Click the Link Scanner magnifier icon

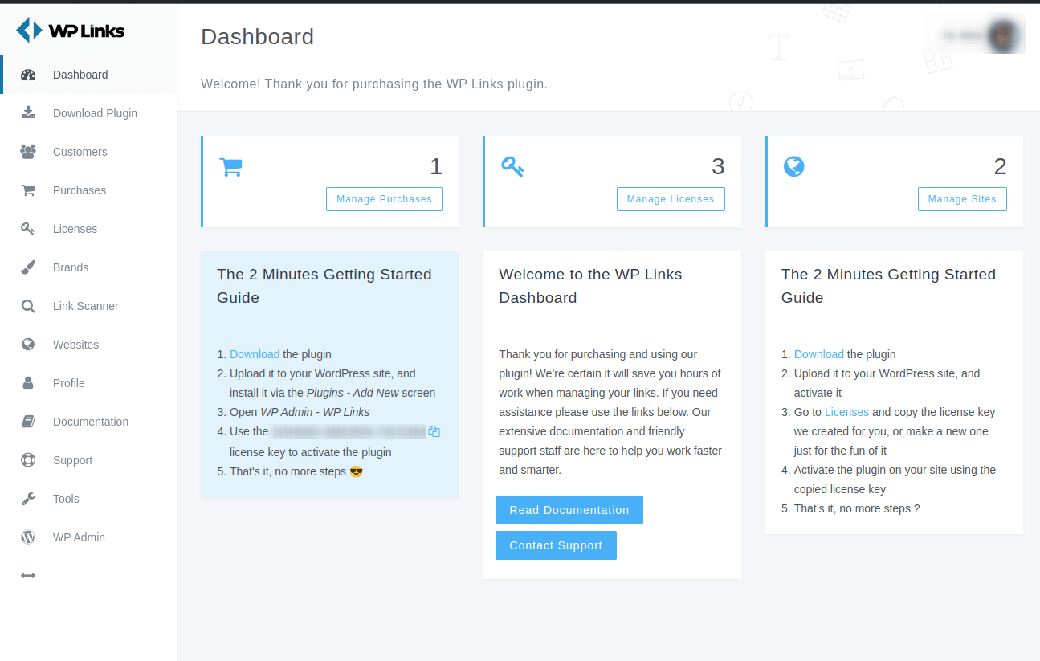[28, 306]
